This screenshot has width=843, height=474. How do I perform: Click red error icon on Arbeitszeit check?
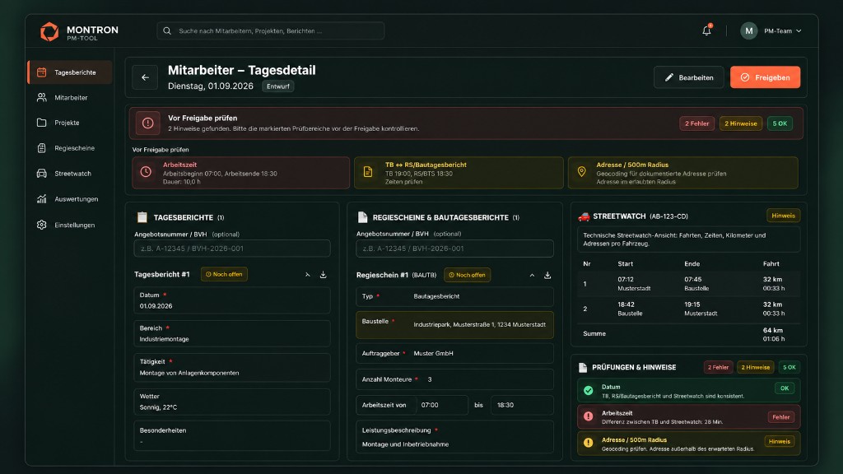click(x=588, y=416)
